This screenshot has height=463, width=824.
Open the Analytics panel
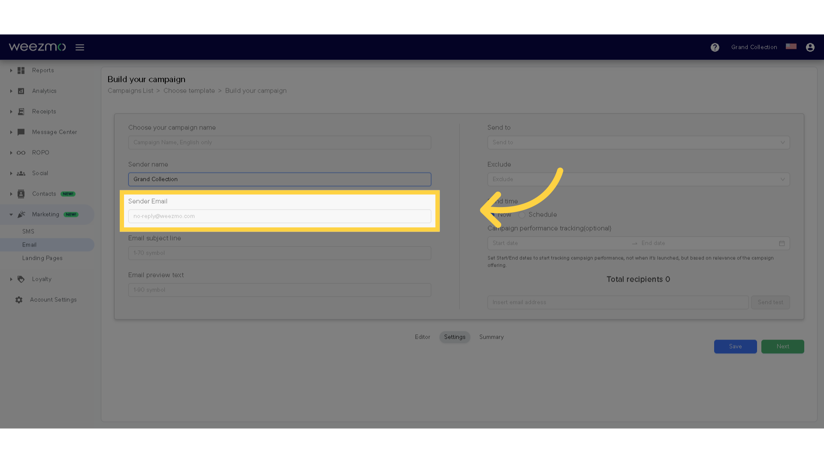[44, 91]
